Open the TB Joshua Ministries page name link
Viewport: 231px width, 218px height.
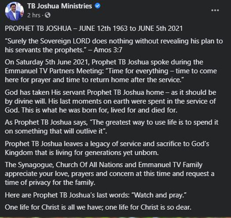click(x=59, y=6)
